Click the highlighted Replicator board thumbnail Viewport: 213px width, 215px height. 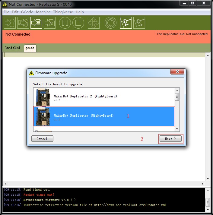click(43, 116)
